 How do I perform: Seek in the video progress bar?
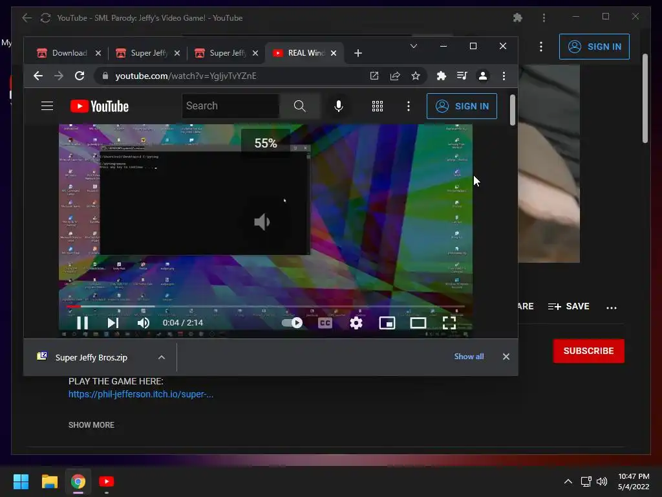coord(266,306)
